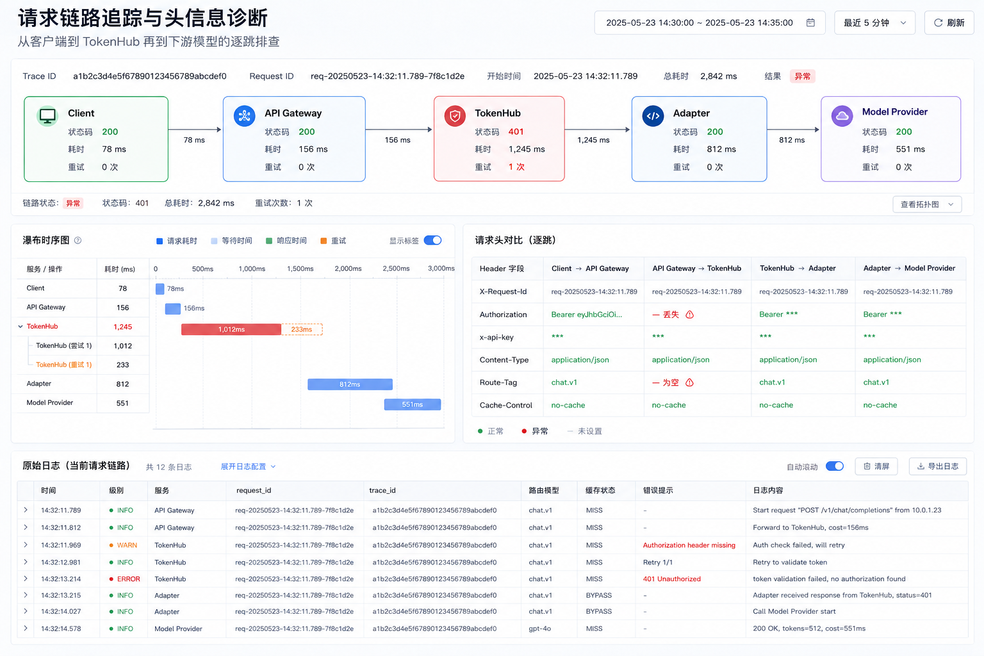Select the TokenHub (重试 1) tree row
This screenshot has width=984, height=656.
click(x=83, y=365)
